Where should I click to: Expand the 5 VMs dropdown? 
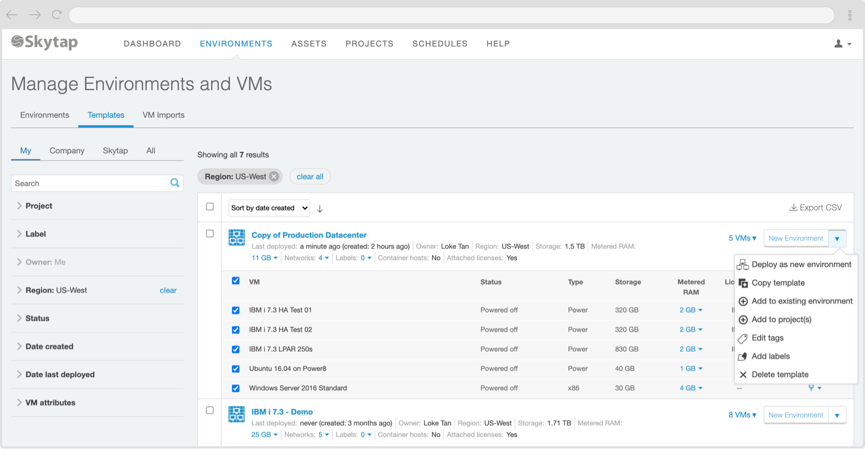point(742,238)
